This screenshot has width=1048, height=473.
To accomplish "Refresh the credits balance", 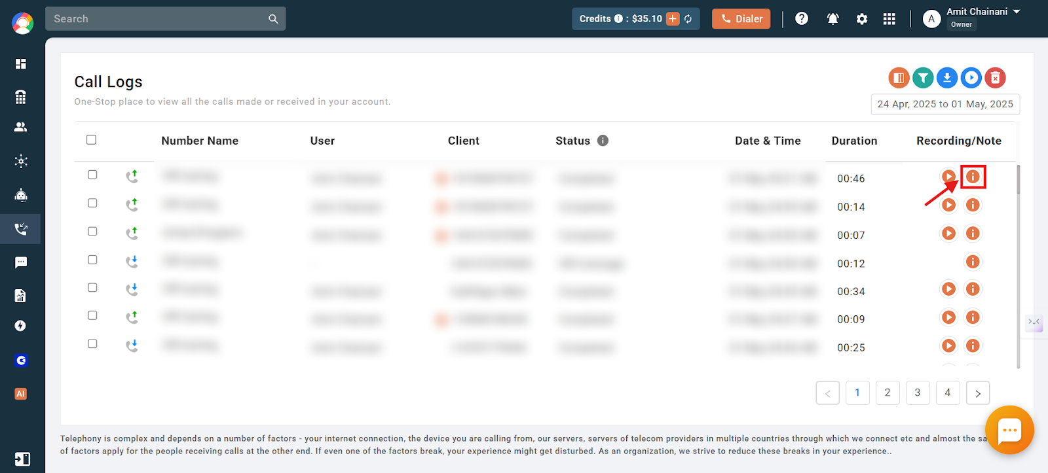I will point(688,18).
